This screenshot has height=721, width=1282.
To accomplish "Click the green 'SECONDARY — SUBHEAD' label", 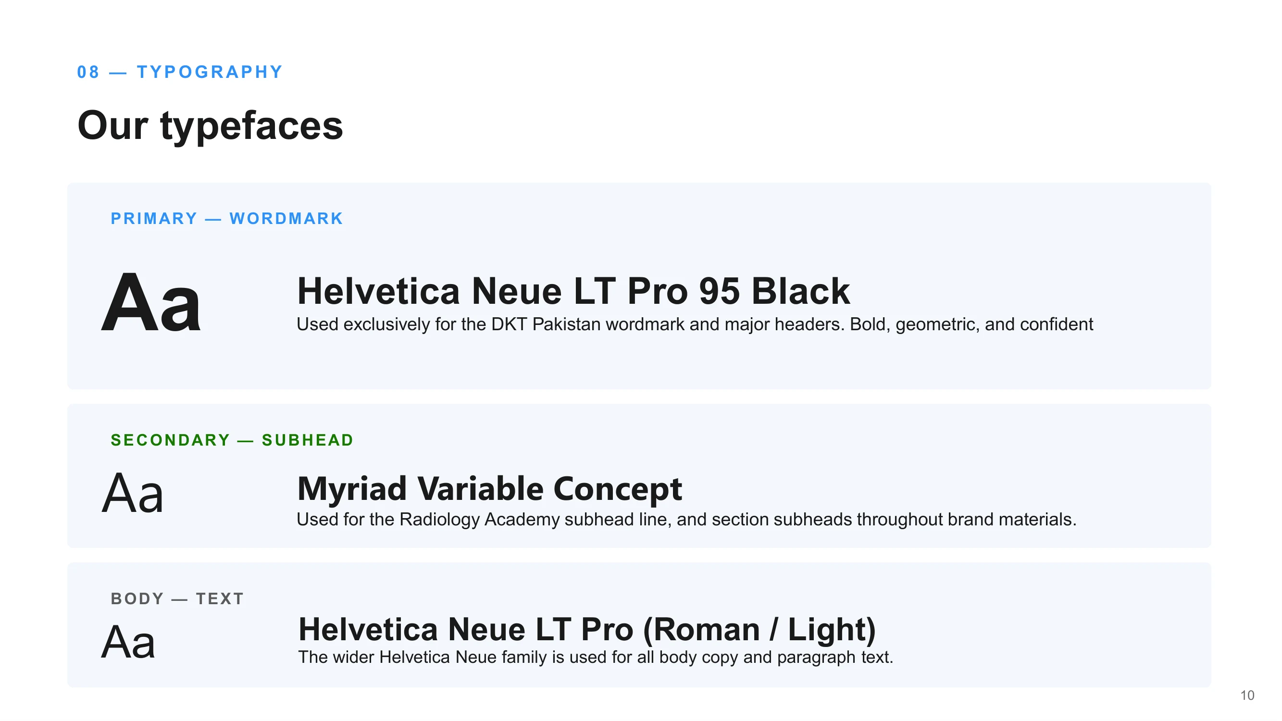I will pyautogui.click(x=232, y=440).
